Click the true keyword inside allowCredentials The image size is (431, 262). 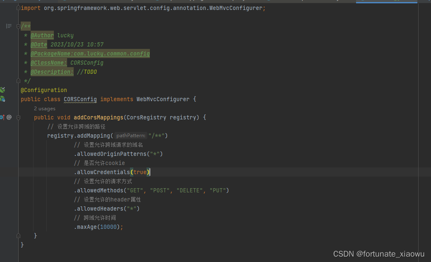click(140, 172)
